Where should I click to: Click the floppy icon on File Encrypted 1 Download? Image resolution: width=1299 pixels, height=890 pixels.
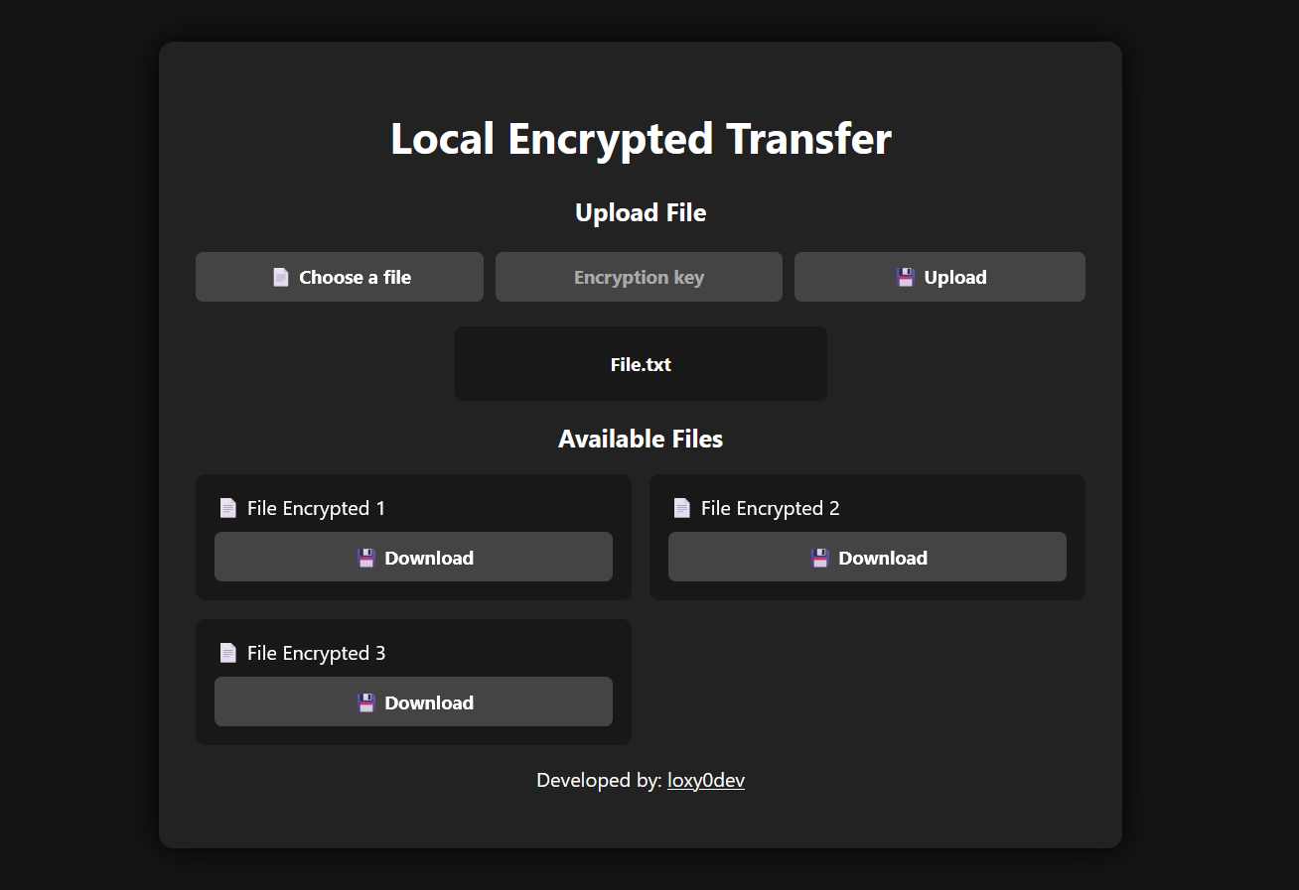(x=366, y=558)
